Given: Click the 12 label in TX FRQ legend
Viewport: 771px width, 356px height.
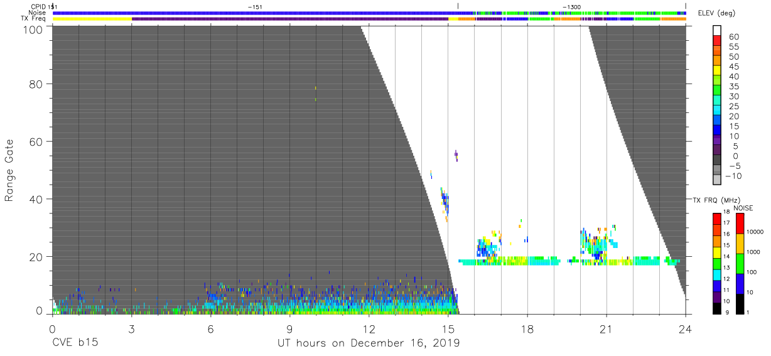Looking at the screenshot, I should (727, 279).
